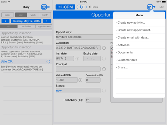167x125 pixels.
Task: Click the Opportunity name field
Action: pos(85,37)
